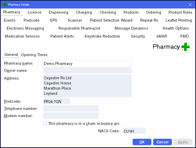Open the Leaflet Printing tab
Image resolution: width=196 pixels, height=148 pixels.
click(x=179, y=20)
